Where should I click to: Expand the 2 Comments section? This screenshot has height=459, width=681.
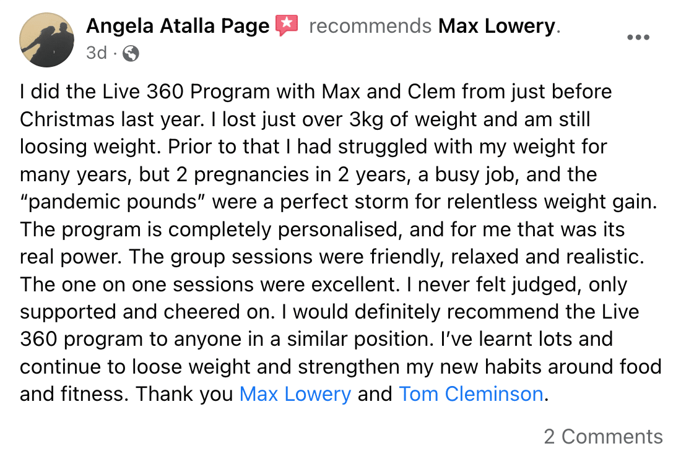[x=603, y=437]
